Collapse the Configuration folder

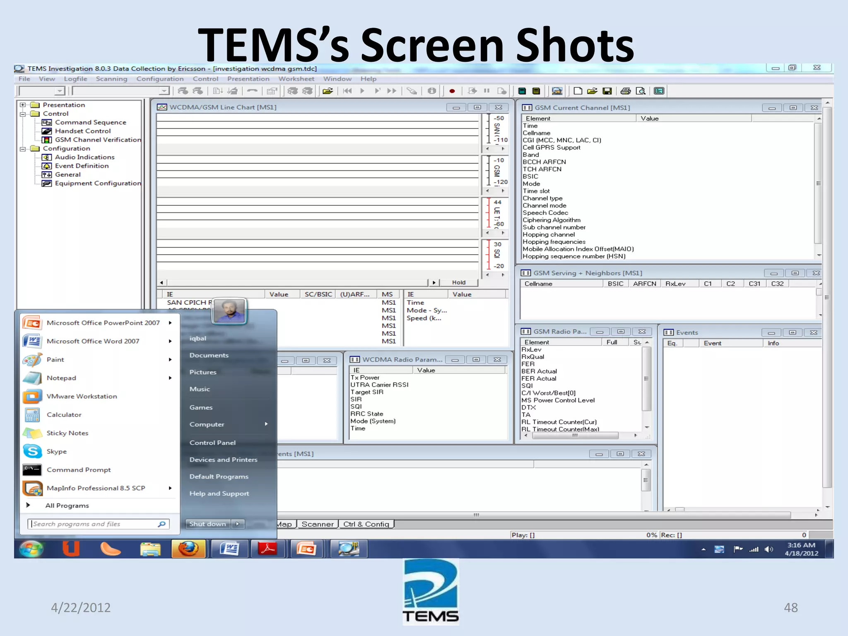23,148
